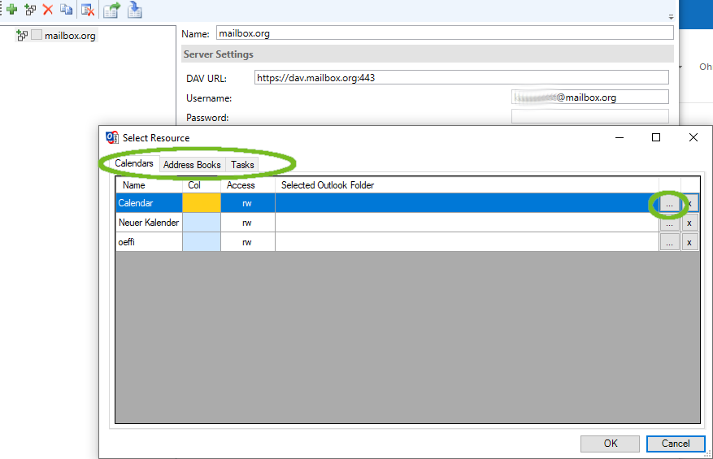Copy selected profile toolbar icon
The height and width of the screenshot is (459, 713).
point(67,10)
